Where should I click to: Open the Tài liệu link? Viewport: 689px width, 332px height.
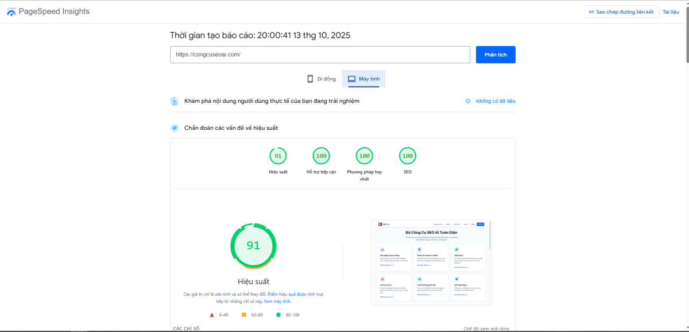point(671,12)
